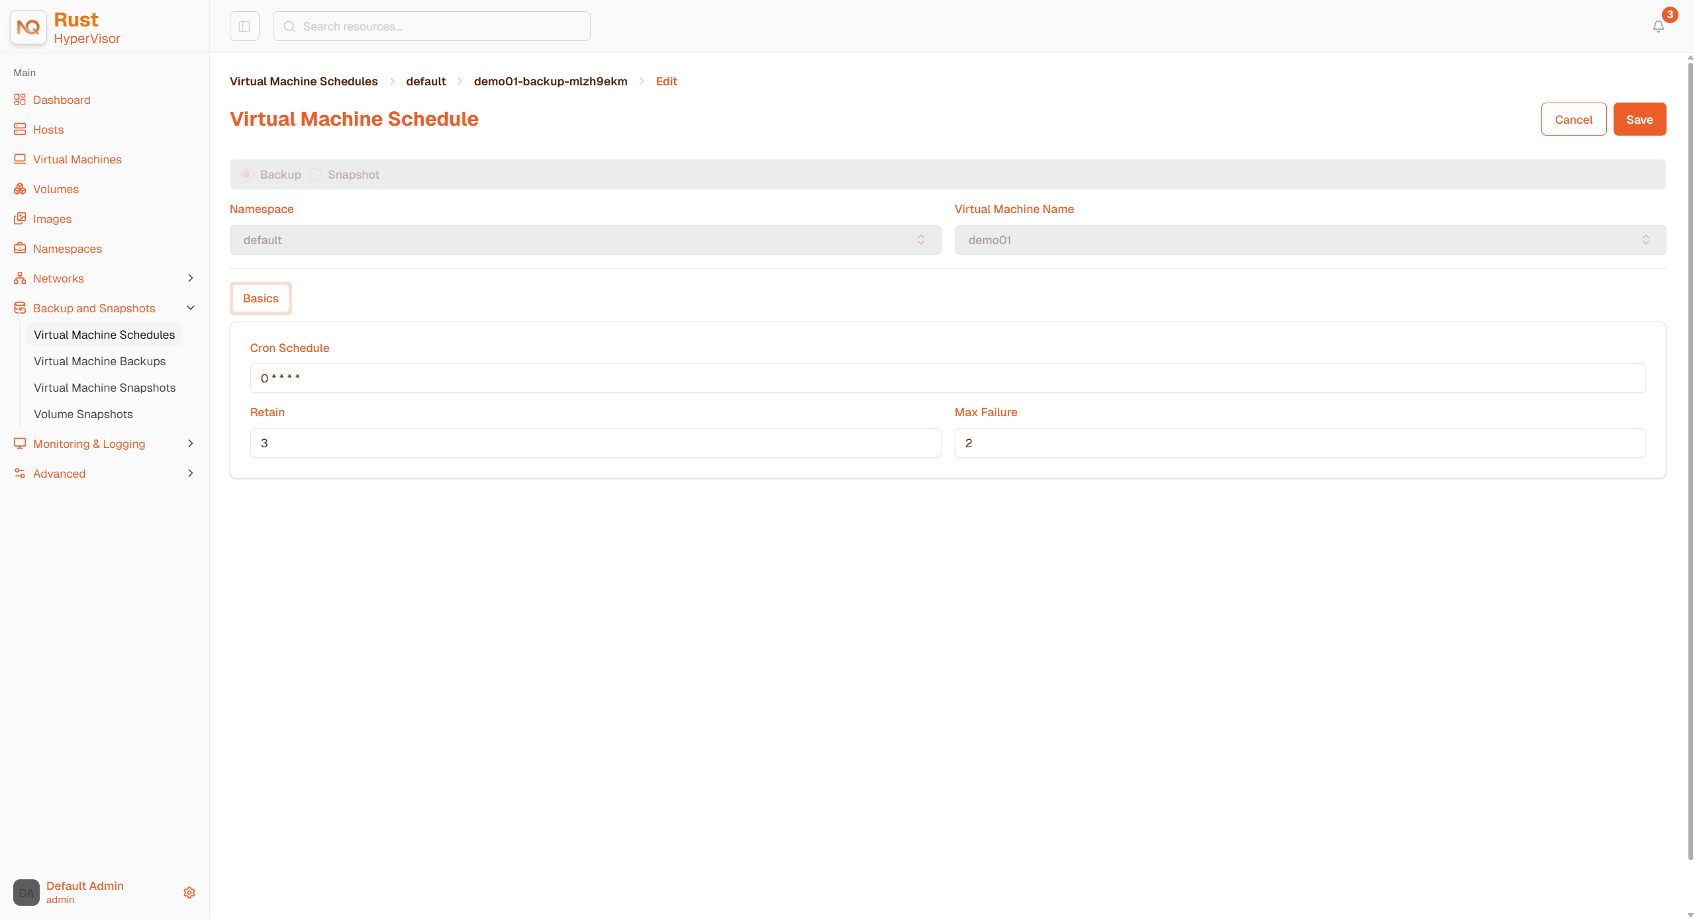
Task: Select the Backup radio option
Action: pyautogui.click(x=247, y=175)
